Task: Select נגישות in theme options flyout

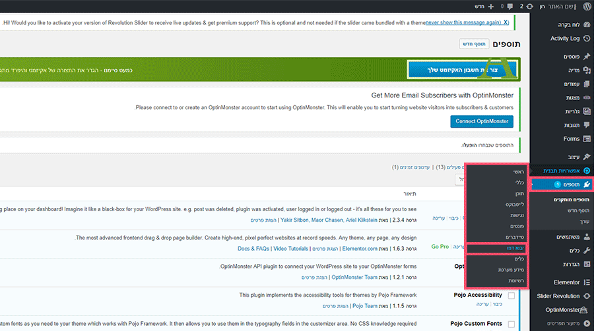Action: pyautogui.click(x=517, y=215)
